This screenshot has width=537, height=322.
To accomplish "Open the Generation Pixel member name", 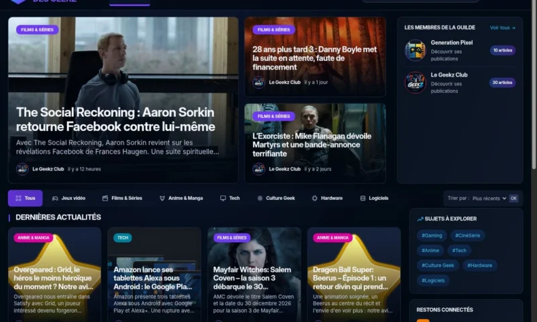I will click(x=451, y=42).
